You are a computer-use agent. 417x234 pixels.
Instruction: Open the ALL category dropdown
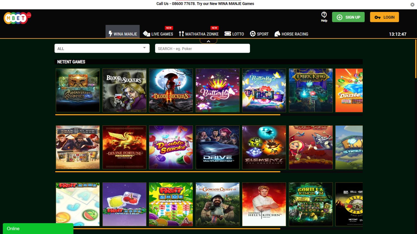[x=102, y=48]
